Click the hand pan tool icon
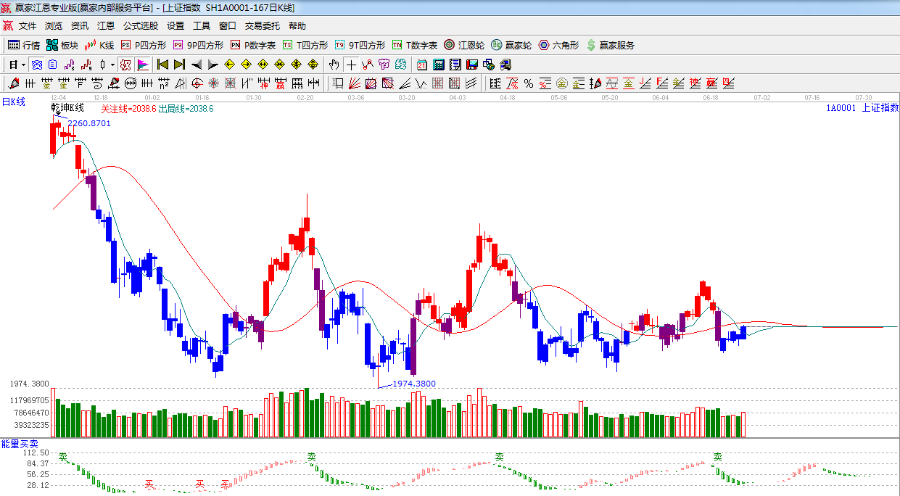The width and height of the screenshot is (900, 496). [334, 65]
